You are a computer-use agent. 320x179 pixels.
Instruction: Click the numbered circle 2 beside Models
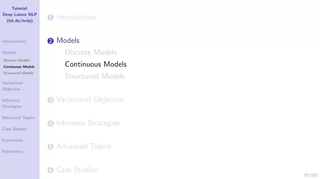tap(50, 41)
